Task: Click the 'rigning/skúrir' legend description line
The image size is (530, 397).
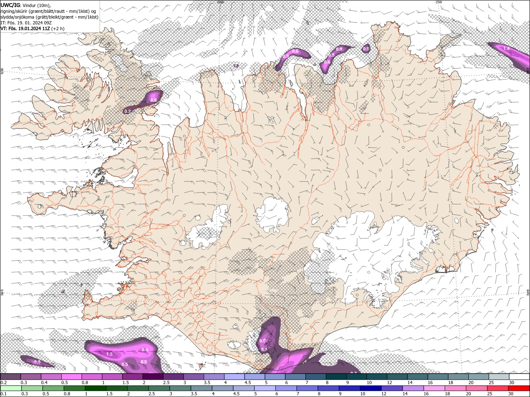Action: point(48,11)
